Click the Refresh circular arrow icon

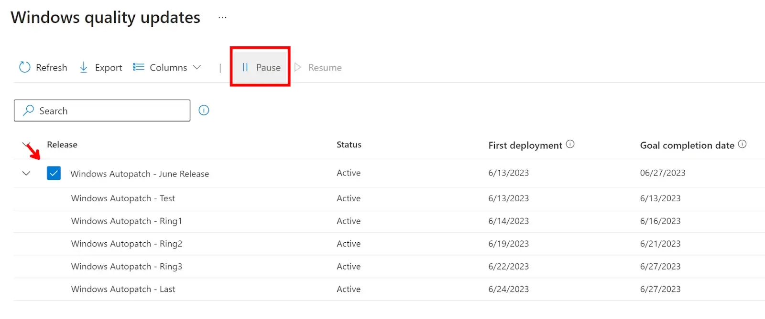coord(24,67)
